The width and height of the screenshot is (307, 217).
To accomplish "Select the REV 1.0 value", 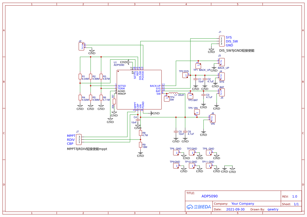I will (x=294, y=197).
